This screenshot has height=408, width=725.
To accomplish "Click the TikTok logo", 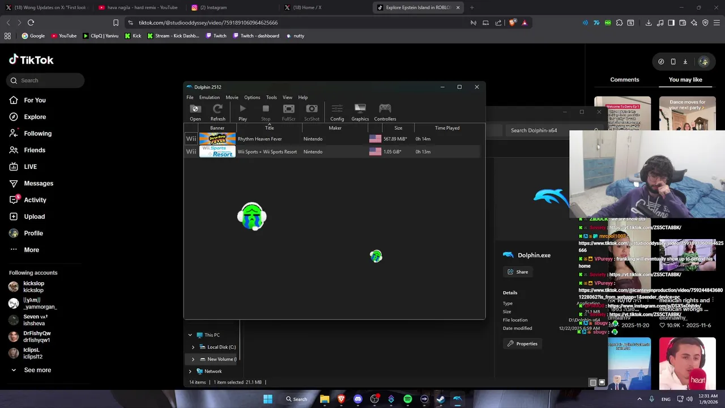I will 31,59.
